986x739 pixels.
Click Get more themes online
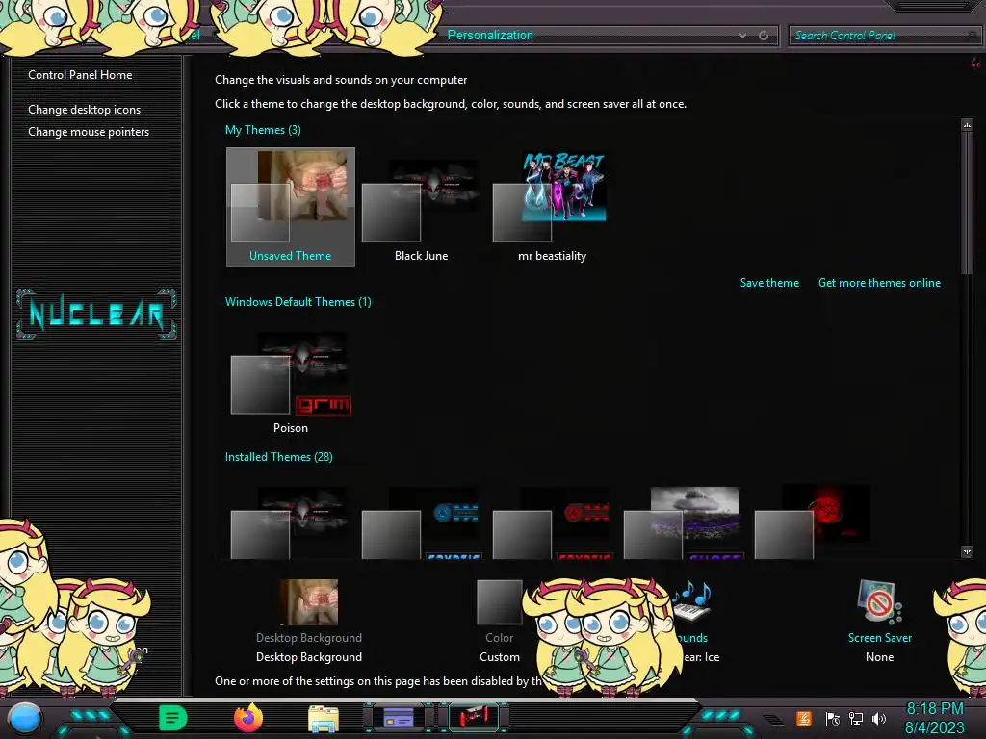[879, 283]
